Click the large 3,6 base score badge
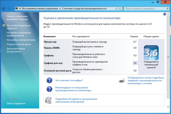Viewport: 171px width, 114px height. (x=151, y=53)
